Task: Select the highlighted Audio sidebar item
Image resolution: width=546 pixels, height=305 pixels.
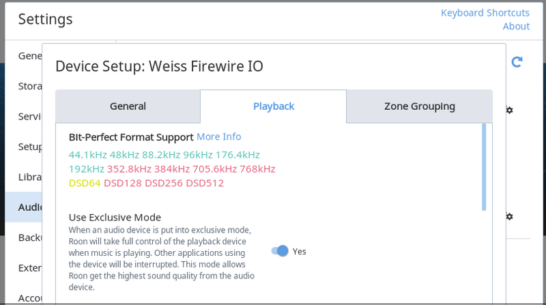Action: click(29, 207)
